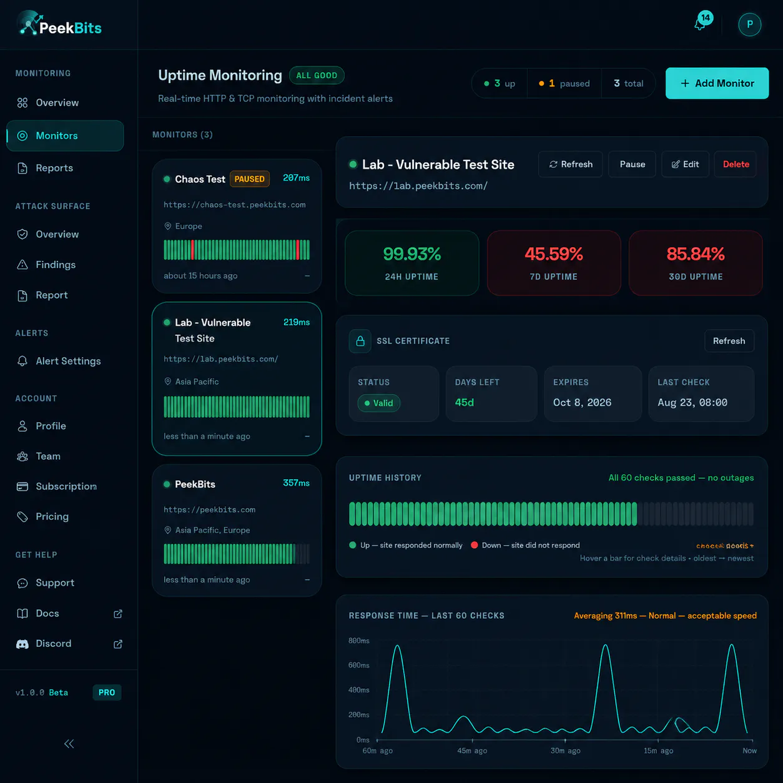Click the Attack Surface Report file icon
This screenshot has width=783, height=783.
click(x=22, y=295)
